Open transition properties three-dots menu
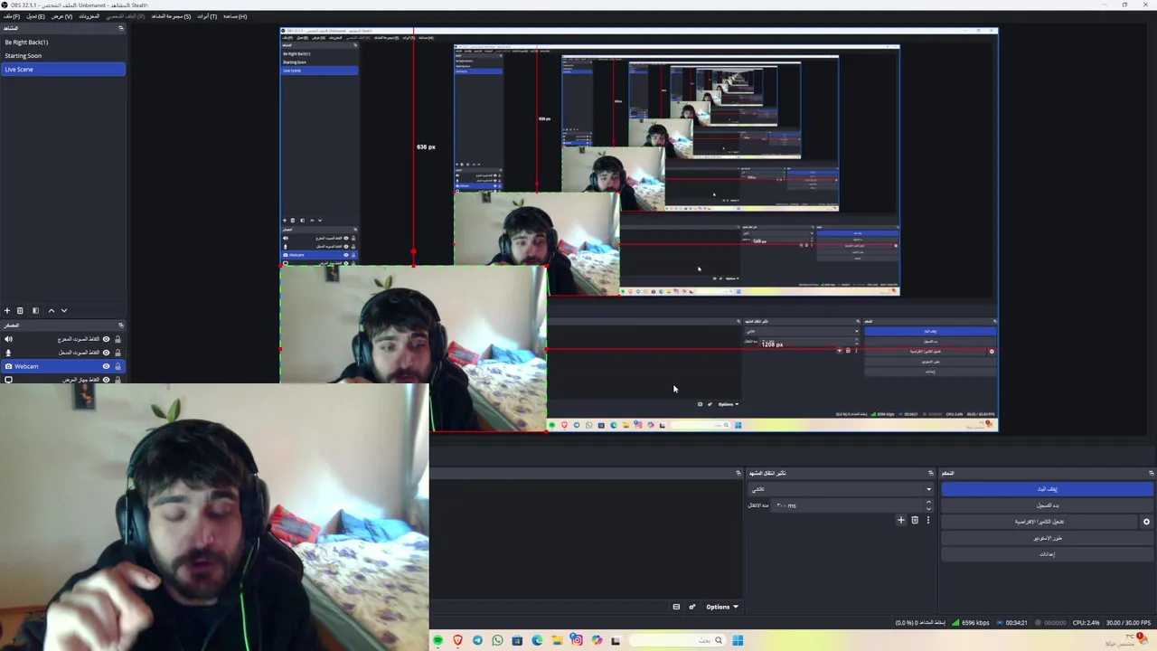This screenshot has height=651, width=1157. (927, 520)
